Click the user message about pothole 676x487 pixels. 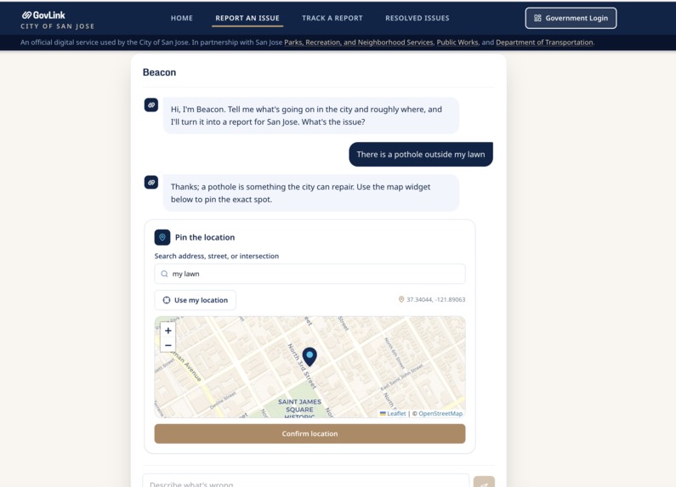point(421,155)
